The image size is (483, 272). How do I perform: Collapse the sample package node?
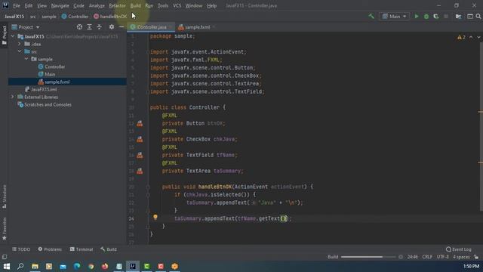coord(26,59)
